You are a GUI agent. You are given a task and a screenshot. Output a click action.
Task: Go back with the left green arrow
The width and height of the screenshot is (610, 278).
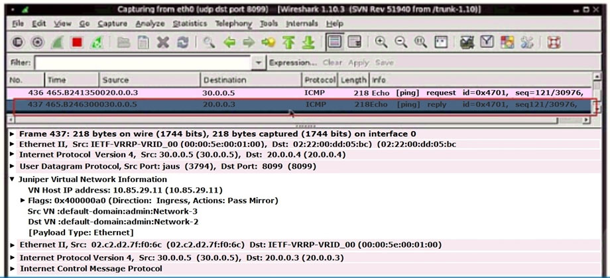tap(229, 42)
